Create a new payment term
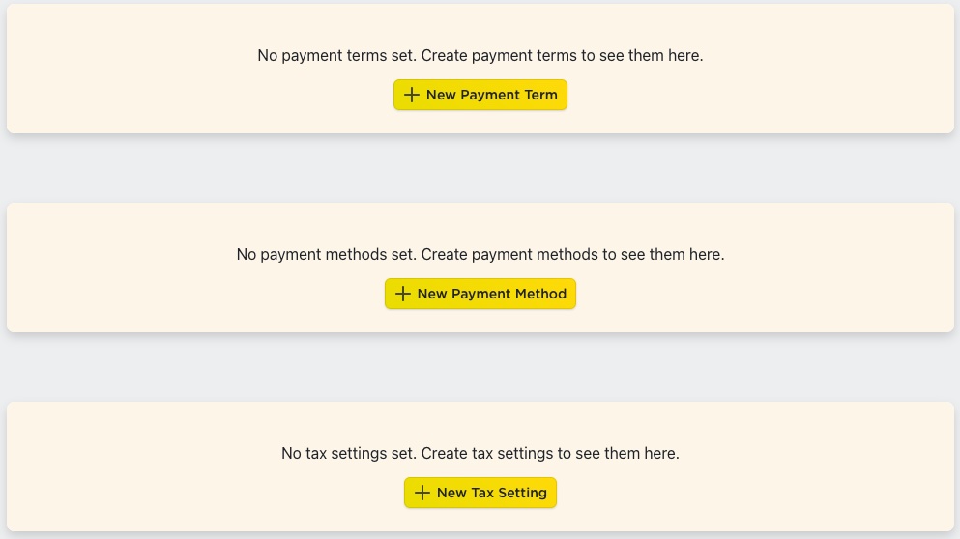960x539 pixels. [x=480, y=95]
